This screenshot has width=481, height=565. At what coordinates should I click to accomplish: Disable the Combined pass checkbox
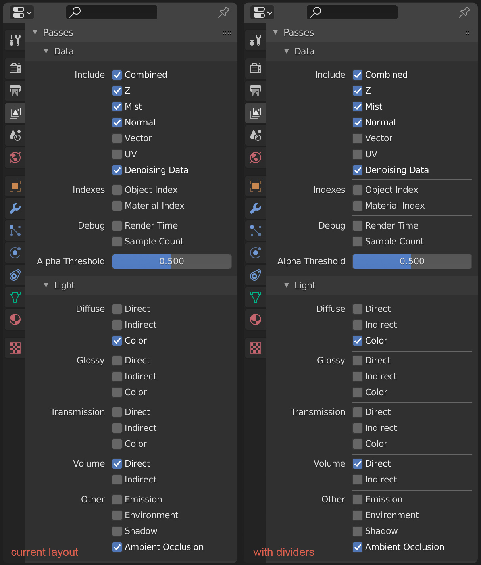click(x=117, y=75)
